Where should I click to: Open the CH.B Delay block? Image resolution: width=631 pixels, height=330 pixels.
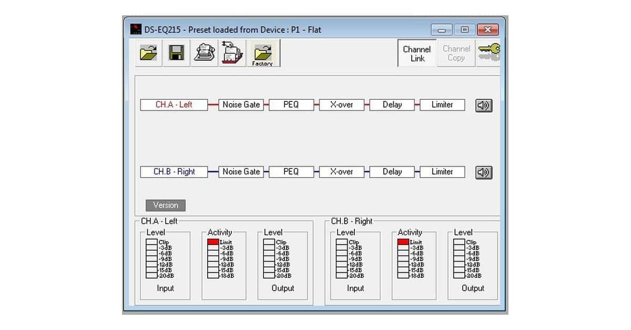(x=392, y=172)
